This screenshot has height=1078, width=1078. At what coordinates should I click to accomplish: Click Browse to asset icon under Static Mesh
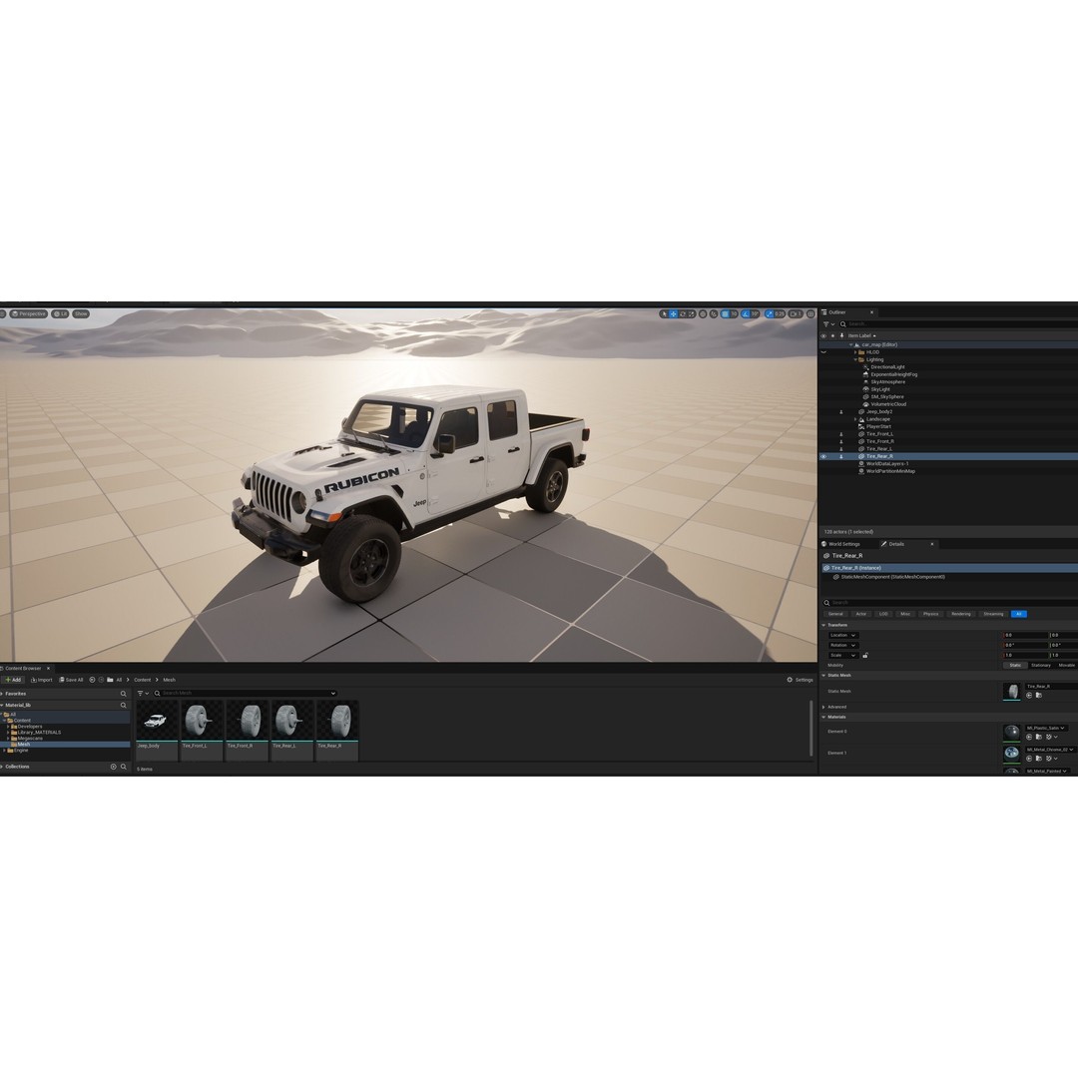click(x=1039, y=696)
